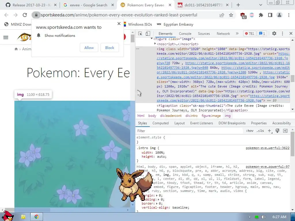Click the lock site info icon
Image resolution: width=295 pixels, height=221 pixels.
click(x=36, y=15)
